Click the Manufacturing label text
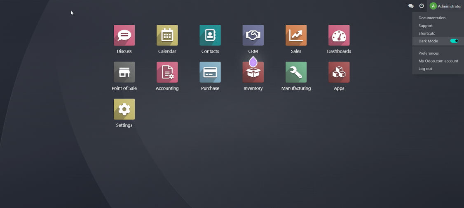This screenshot has height=208, width=464. pyautogui.click(x=296, y=88)
